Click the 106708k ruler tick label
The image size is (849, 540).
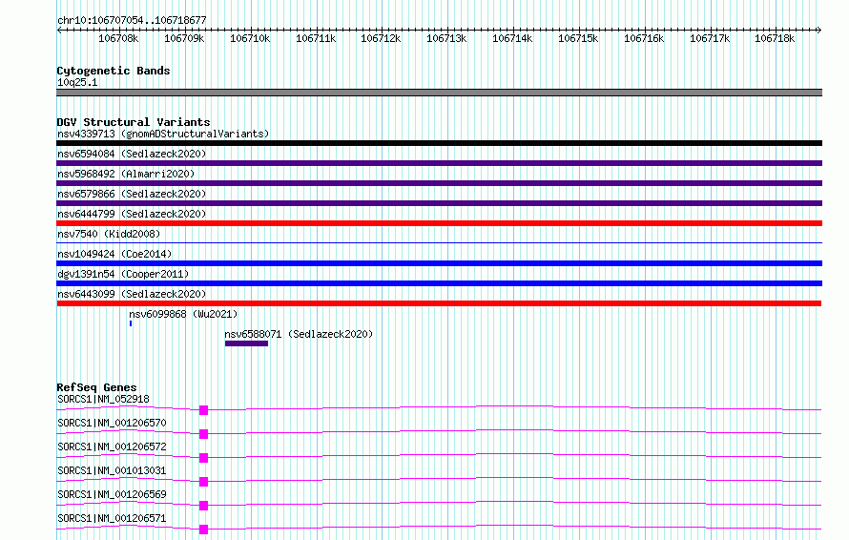[118, 38]
